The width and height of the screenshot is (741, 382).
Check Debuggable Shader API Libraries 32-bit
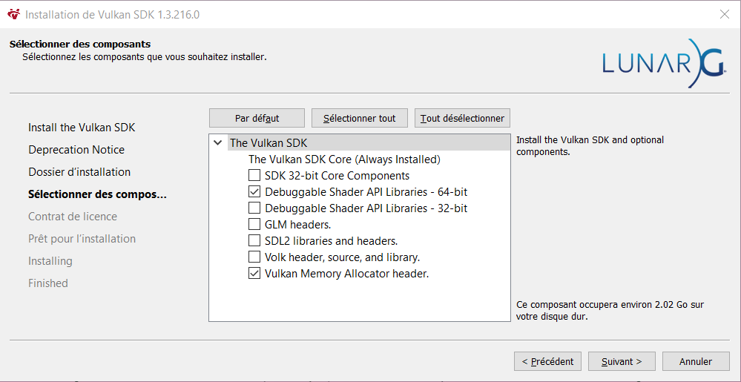254,208
